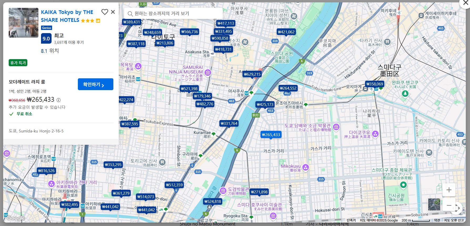Click the 아키하바라 전자 거리 icon

(51, 184)
